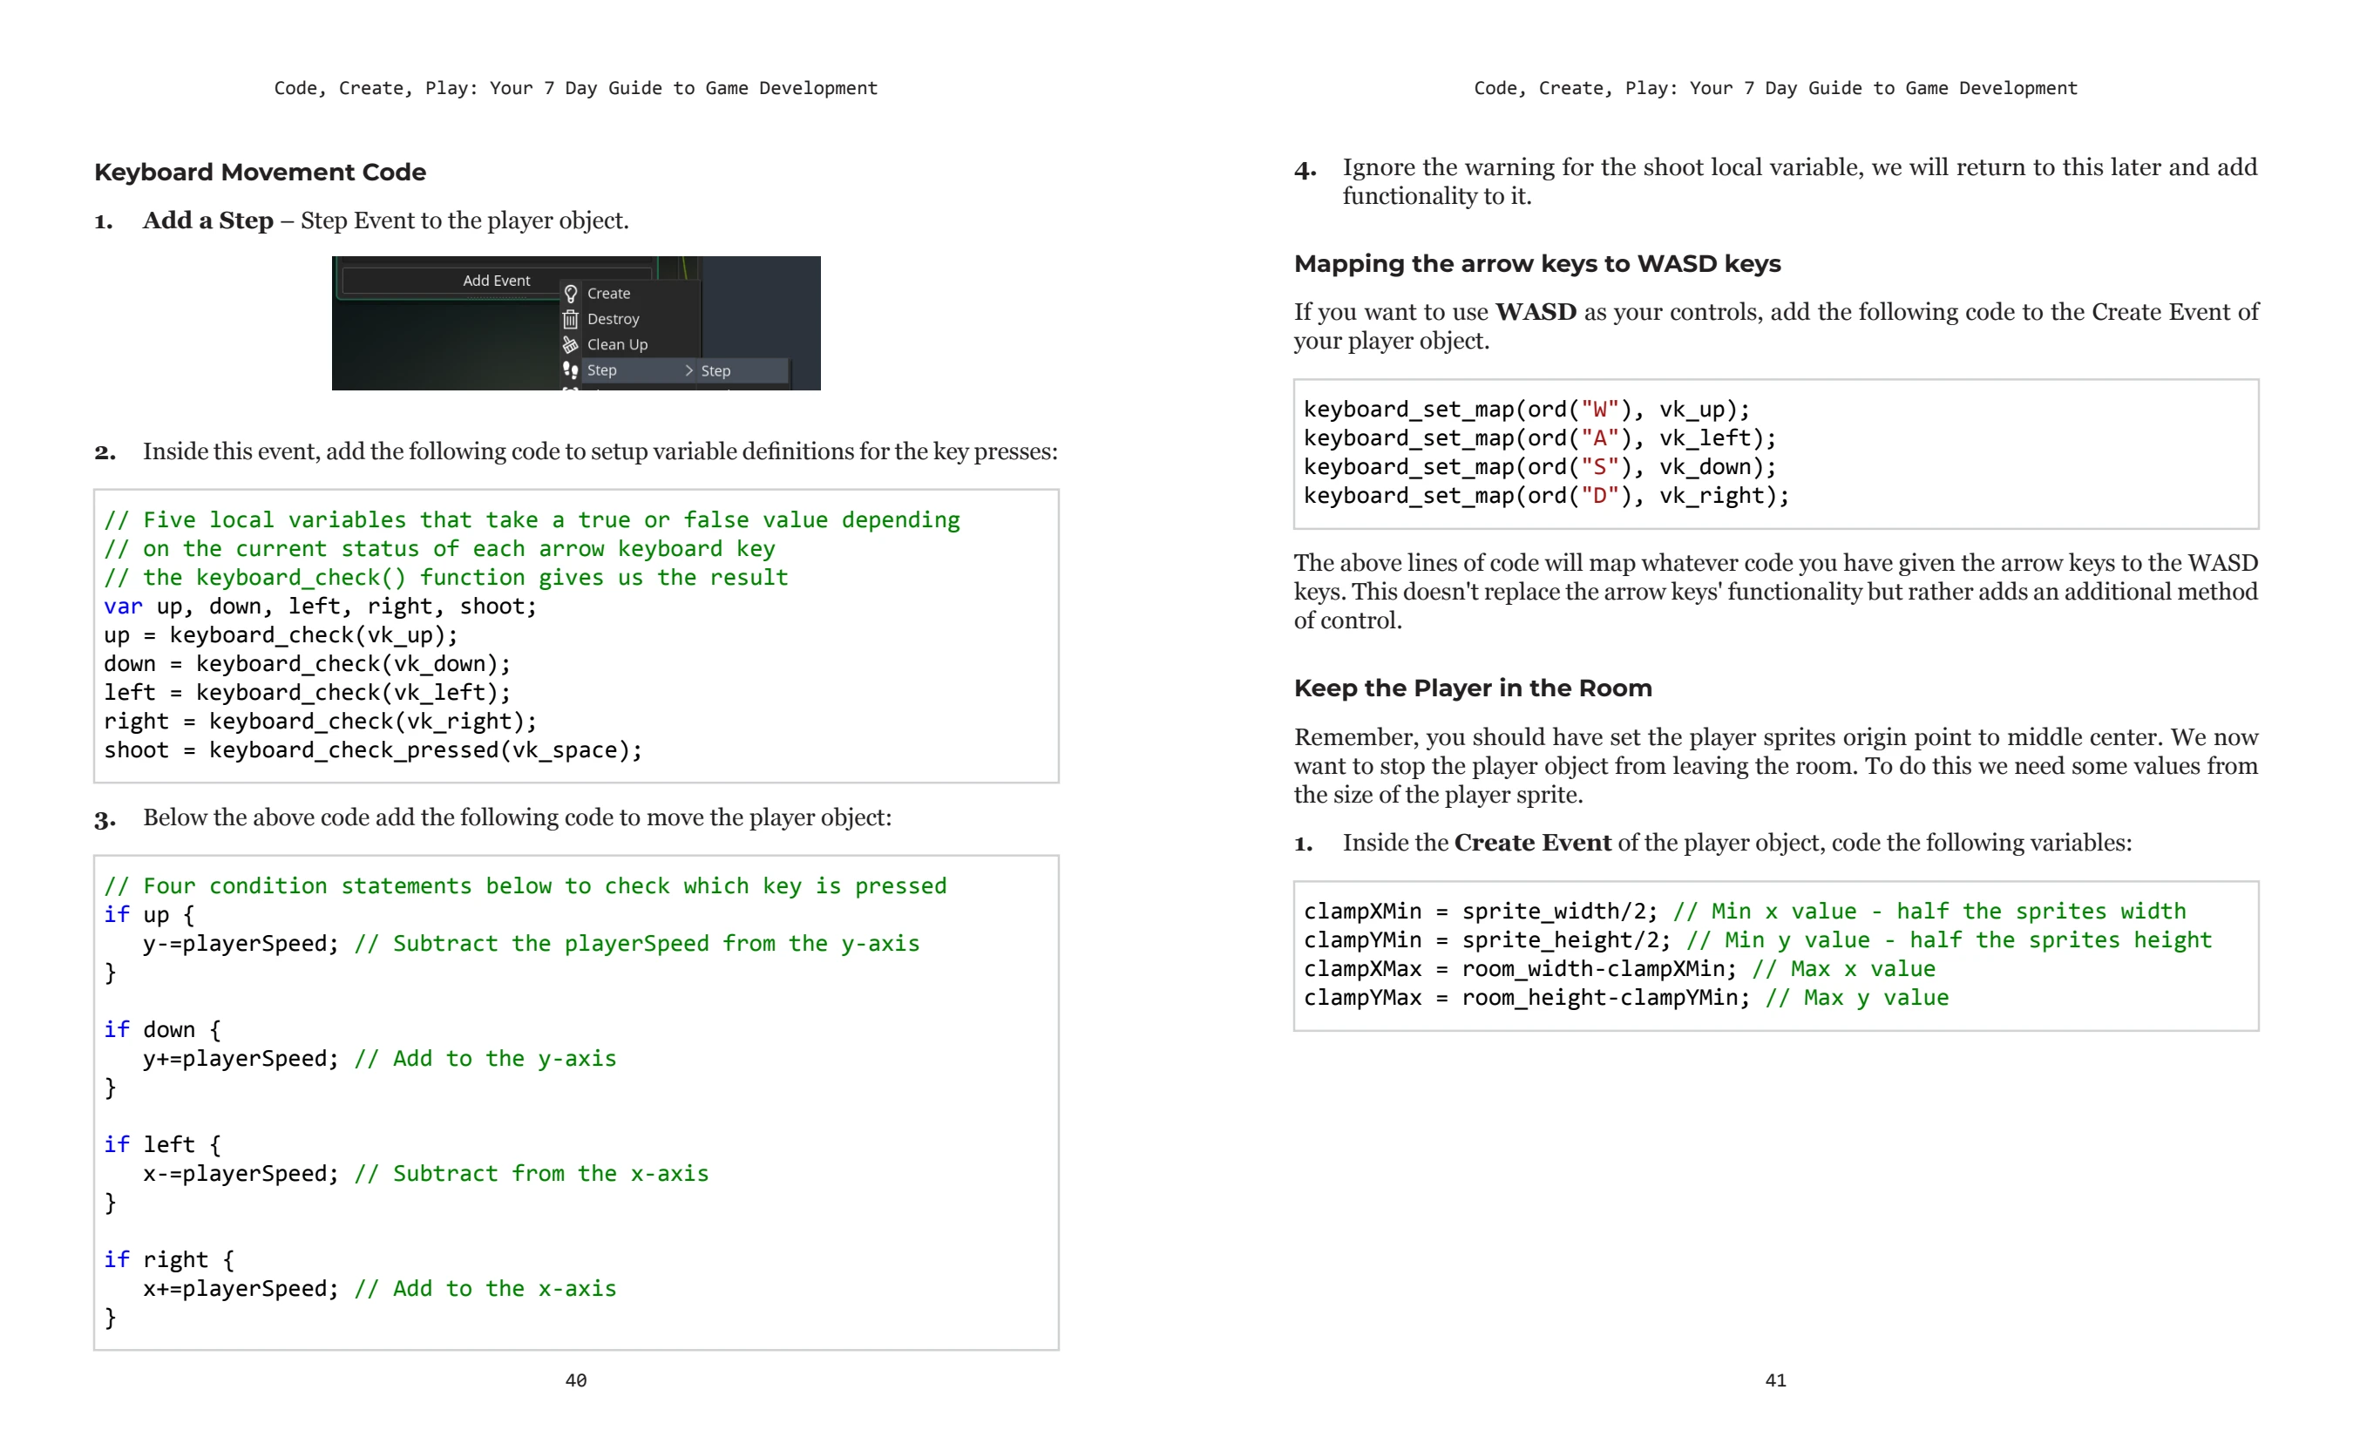2353x1451 pixels.
Task: Click page number 41
Action: coord(1775,1380)
